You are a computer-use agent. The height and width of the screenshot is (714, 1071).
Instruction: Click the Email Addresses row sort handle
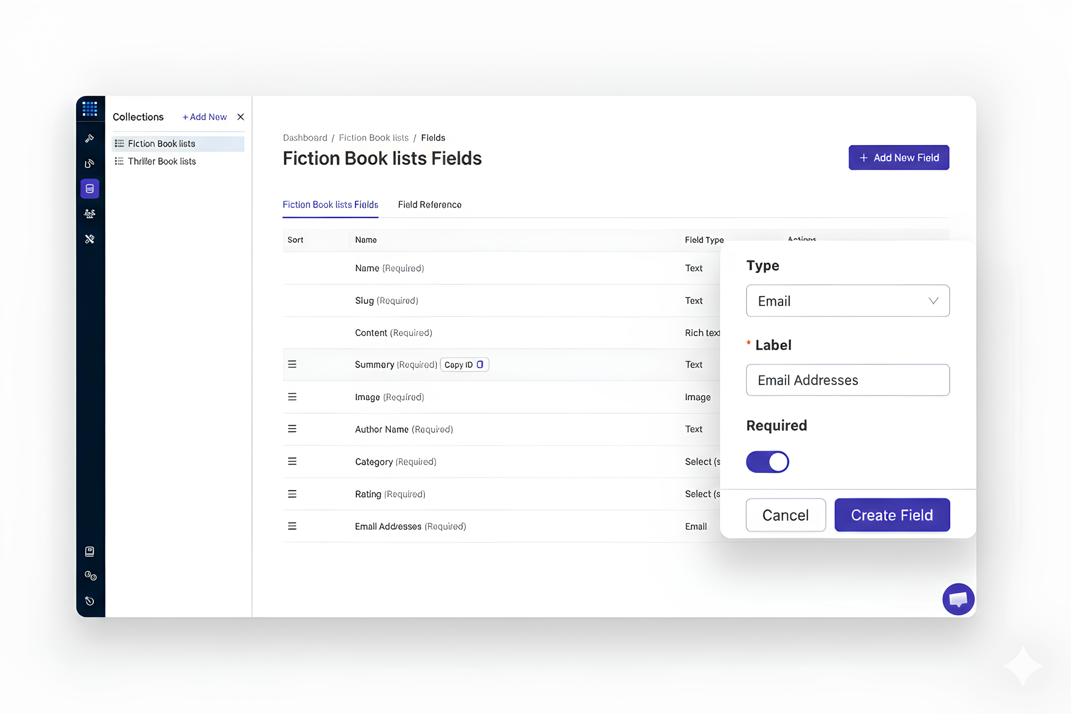pyautogui.click(x=292, y=527)
